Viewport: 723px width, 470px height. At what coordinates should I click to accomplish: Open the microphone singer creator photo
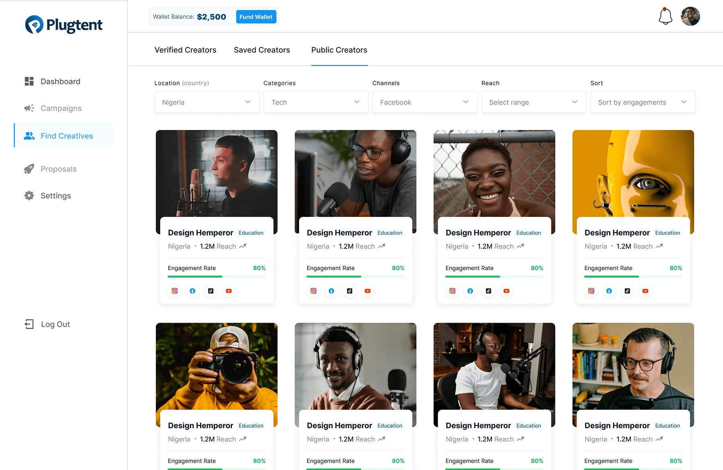tap(217, 173)
